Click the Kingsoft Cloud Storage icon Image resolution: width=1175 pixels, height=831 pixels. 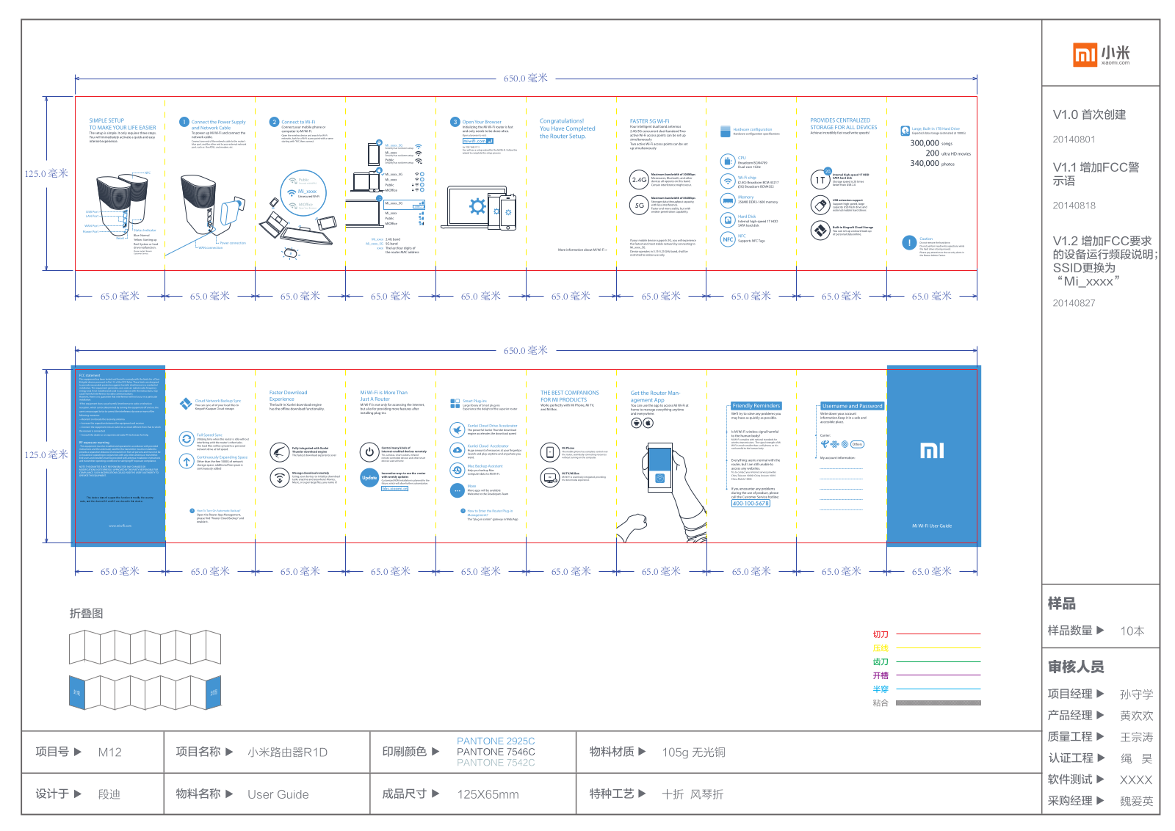[820, 231]
